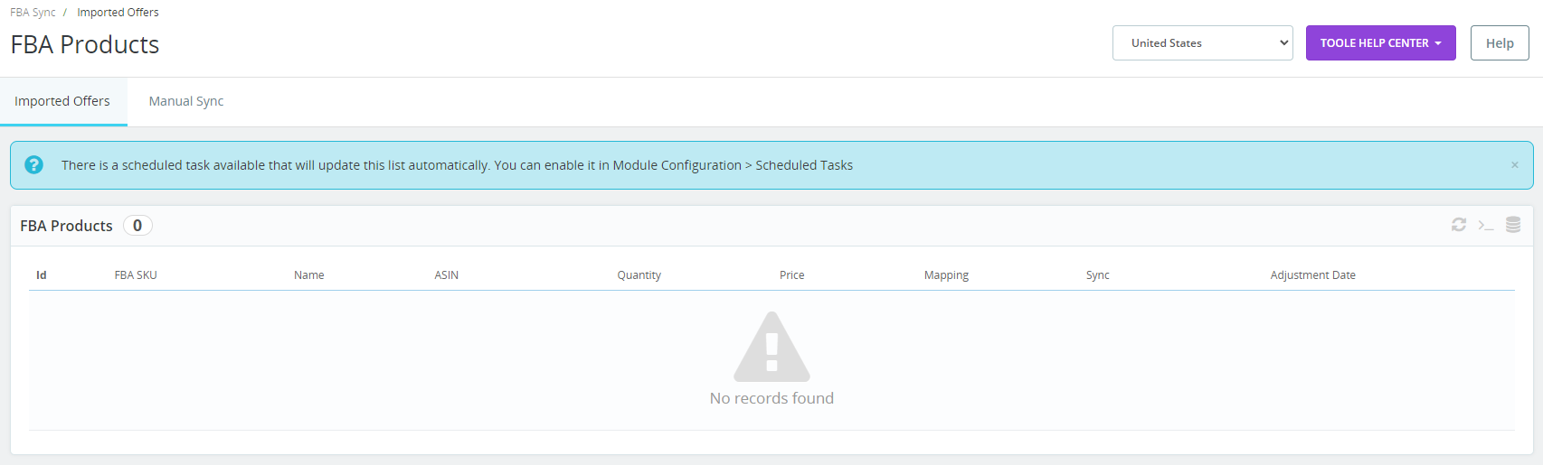Click the Help button
This screenshot has width=1543, height=465.
tap(1499, 43)
